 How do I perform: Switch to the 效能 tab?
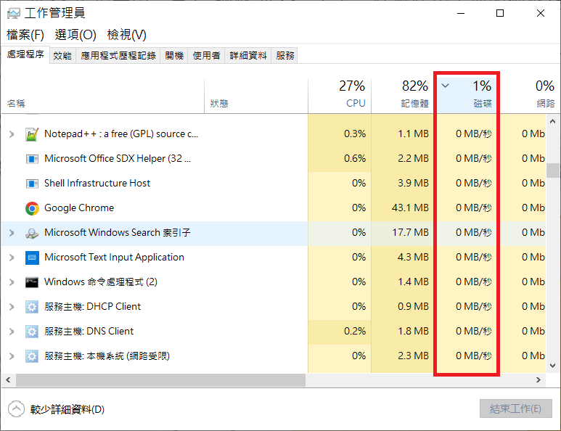(62, 55)
